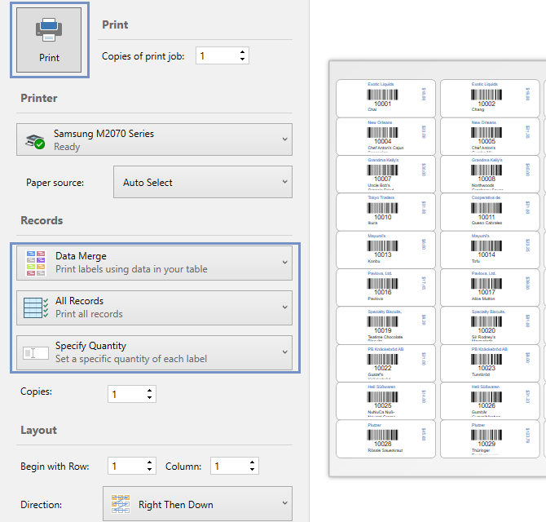The height and width of the screenshot is (522, 546).
Task: Select barcode label 10008 in preview
Action: [x=490, y=174]
